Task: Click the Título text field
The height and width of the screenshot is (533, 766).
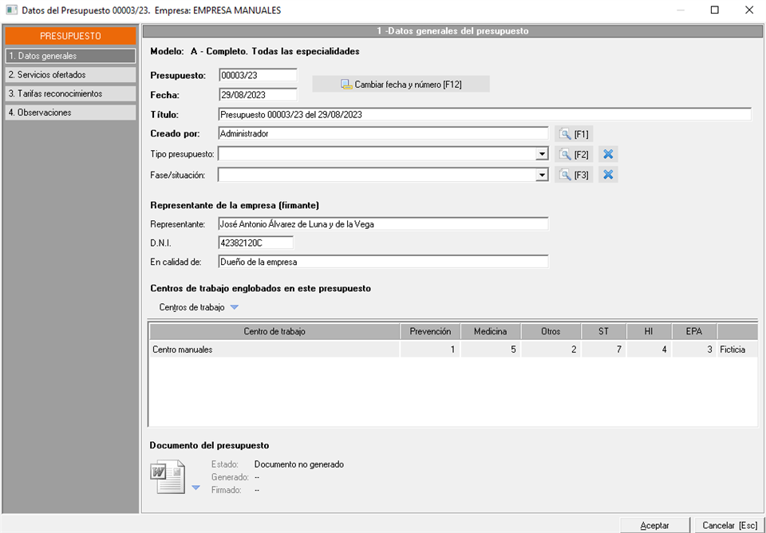Action: click(484, 115)
